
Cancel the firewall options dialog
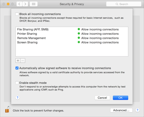pyautogui.click(x=102, y=98)
